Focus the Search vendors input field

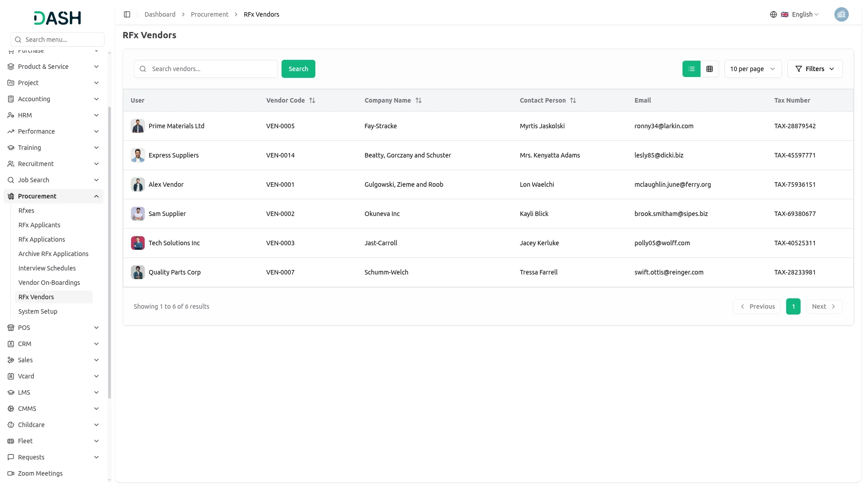tap(212, 69)
